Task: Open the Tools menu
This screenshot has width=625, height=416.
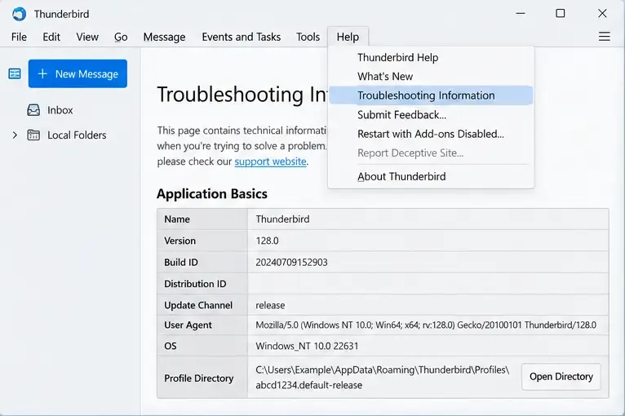Action: click(x=308, y=37)
